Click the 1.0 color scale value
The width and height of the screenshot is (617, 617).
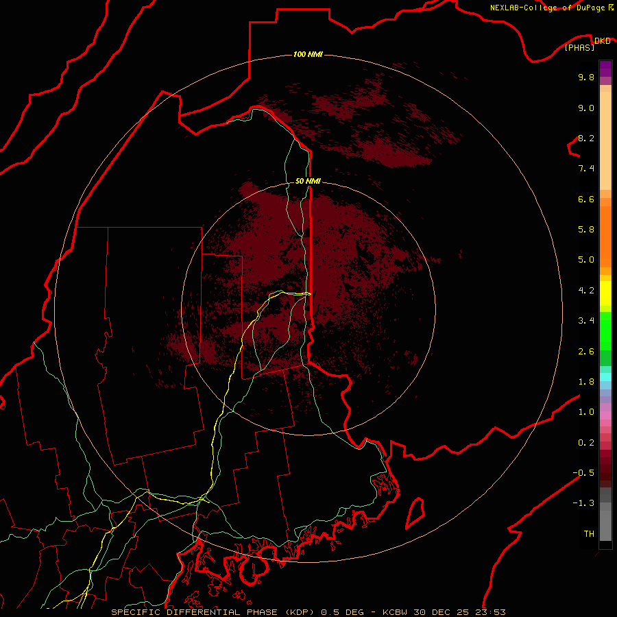586,411
